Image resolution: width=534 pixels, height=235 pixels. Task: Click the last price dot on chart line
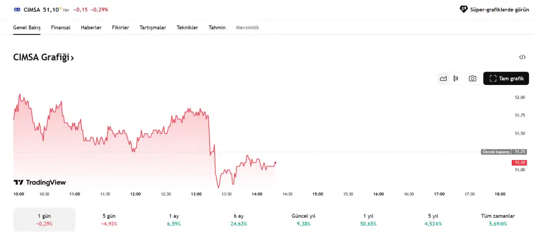pos(275,163)
